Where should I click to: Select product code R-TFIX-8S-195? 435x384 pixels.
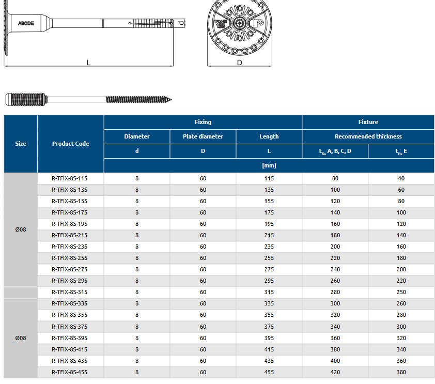pos(69,224)
